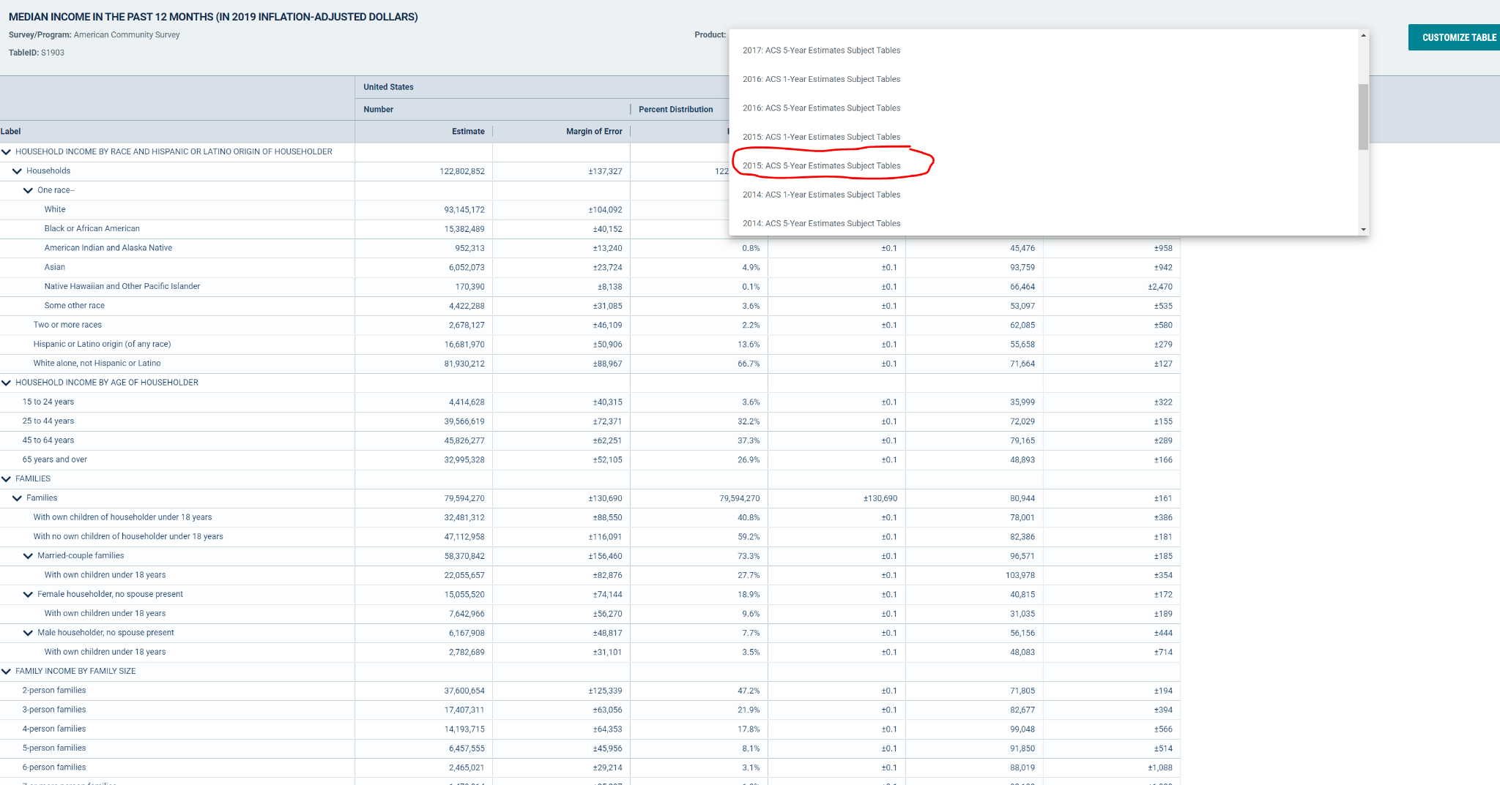
Task: Click the 25 to 44 years row
Action: (x=48, y=421)
